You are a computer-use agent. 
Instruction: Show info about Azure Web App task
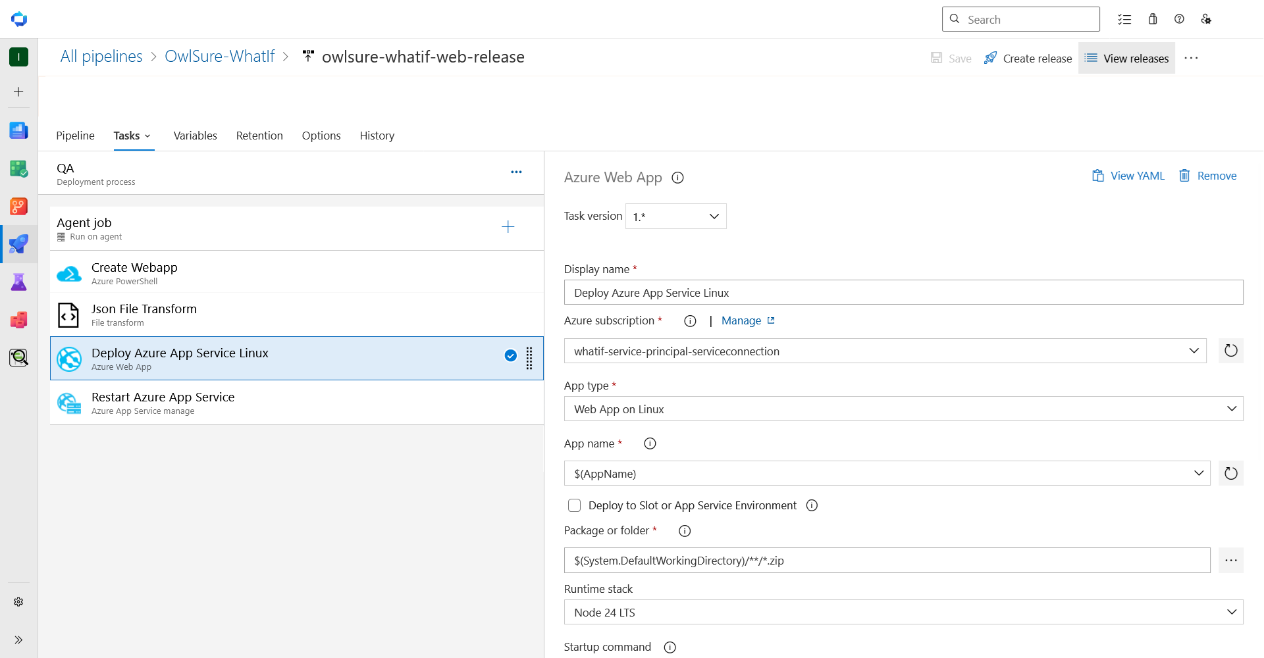pyautogui.click(x=677, y=178)
